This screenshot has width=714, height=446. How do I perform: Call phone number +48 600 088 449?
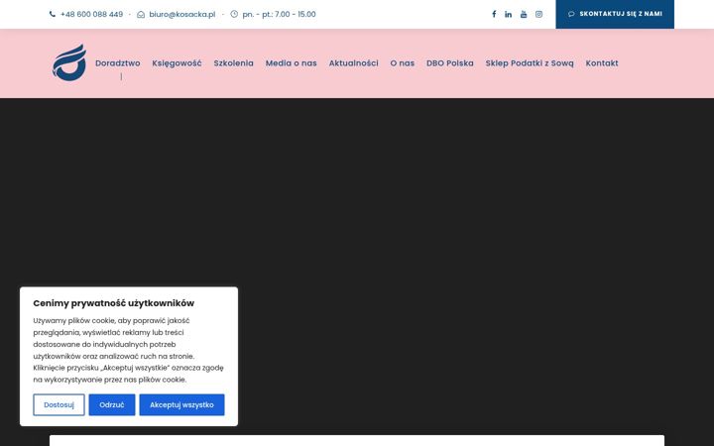pyautogui.click(x=91, y=14)
